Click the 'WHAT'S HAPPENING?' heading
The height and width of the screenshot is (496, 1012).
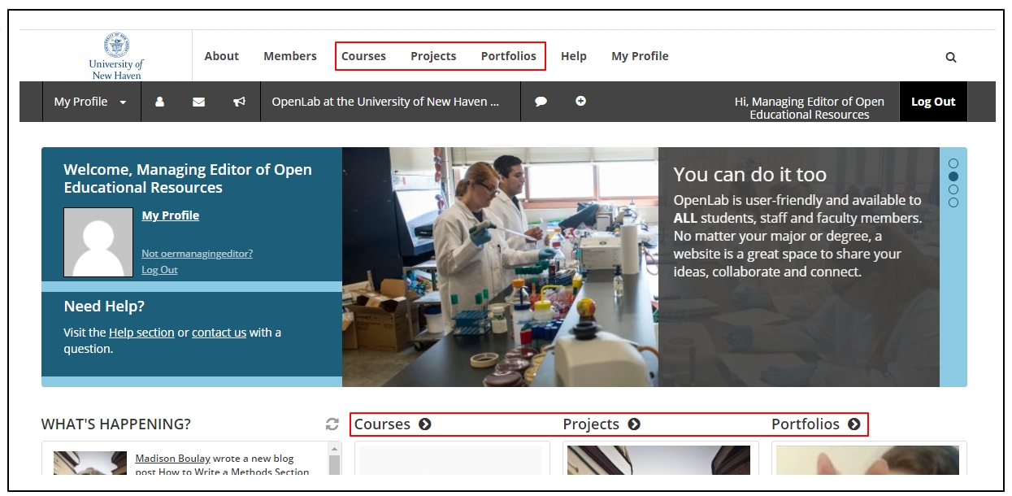point(116,424)
